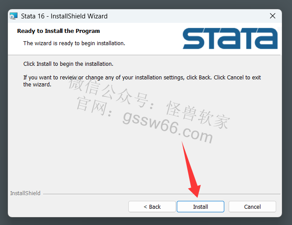
Task: Click the installer icon in the title bar
Action: pos(14,16)
